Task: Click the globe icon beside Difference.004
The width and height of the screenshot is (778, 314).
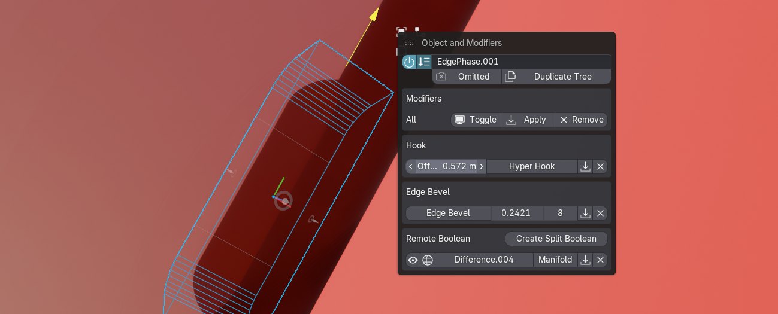Action: tap(428, 260)
